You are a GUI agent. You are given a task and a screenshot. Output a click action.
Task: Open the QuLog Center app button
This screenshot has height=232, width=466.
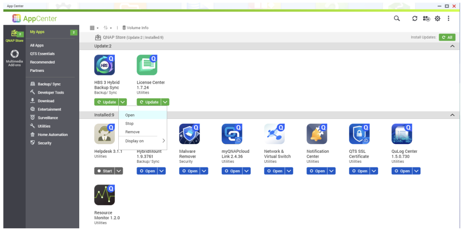[x=402, y=171]
